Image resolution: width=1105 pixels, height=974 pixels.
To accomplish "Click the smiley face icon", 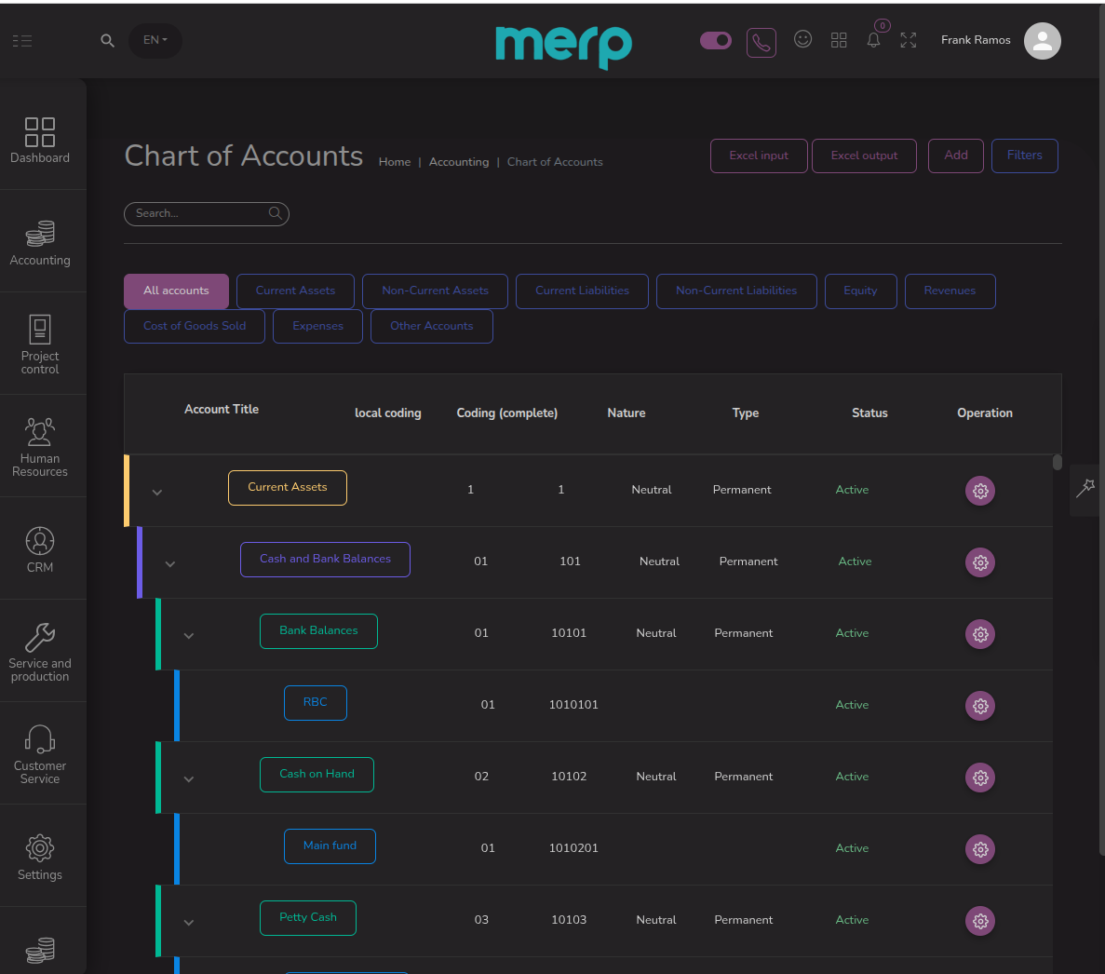I will (x=802, y=39).
